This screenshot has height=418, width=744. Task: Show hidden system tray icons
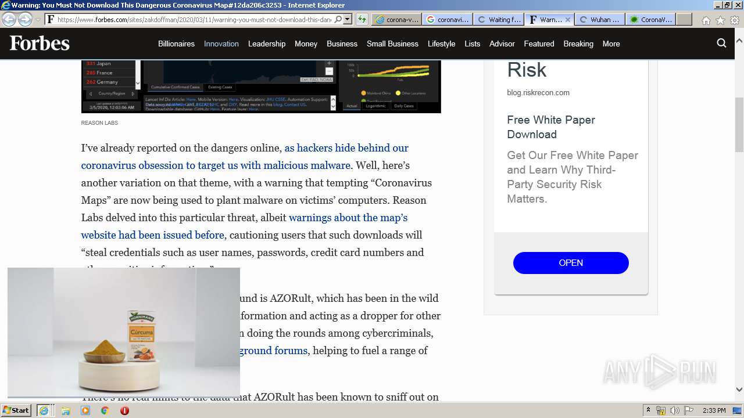[648, 410]
